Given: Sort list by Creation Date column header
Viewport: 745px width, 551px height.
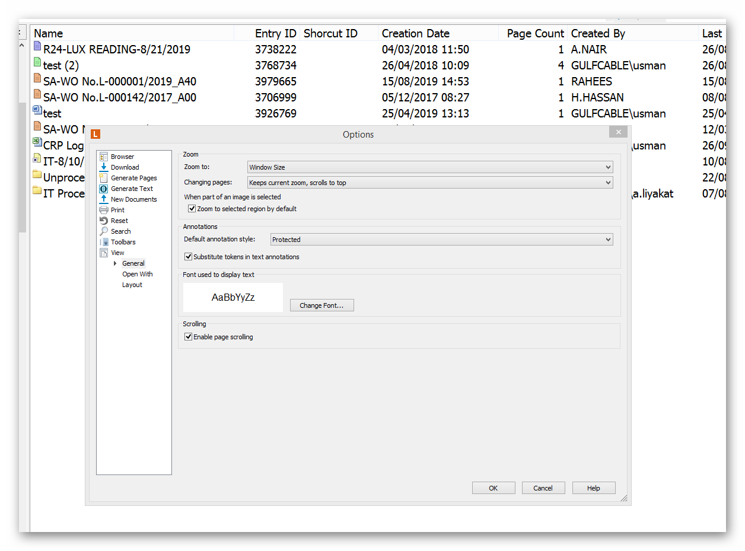Looking at the screenshot, I should 415,34.
